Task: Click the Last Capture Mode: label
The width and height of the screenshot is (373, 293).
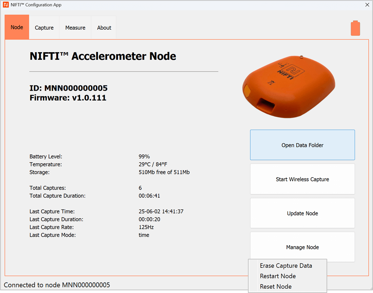Action: point(53,235)
